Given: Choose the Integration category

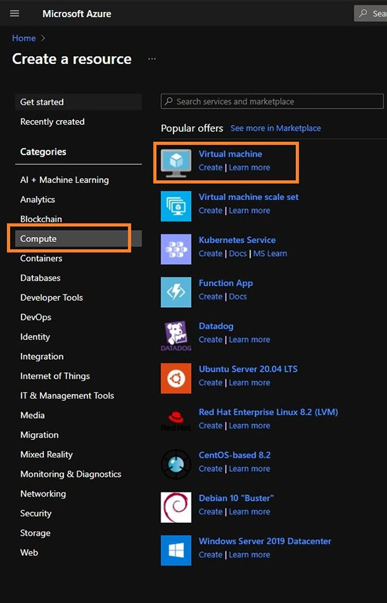Looking at the screenshot, I should (x=42, y=357).
